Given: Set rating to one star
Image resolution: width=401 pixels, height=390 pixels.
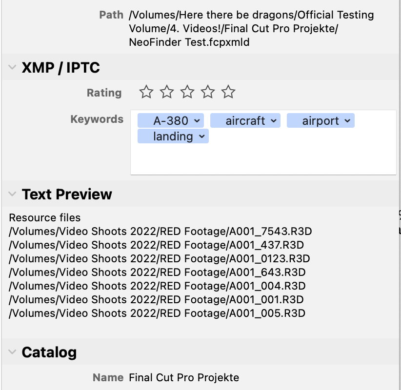Looking at the screenshot, I should pos(146,92).
